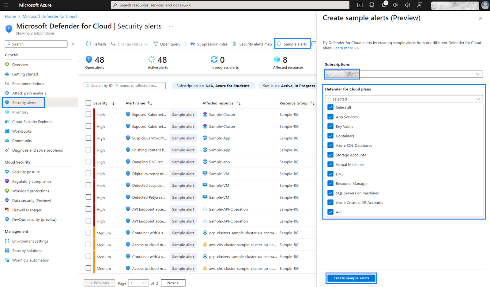Click the Create sample alerts button
This screenshot has width=490, height=287.
[x=351, y=278]
